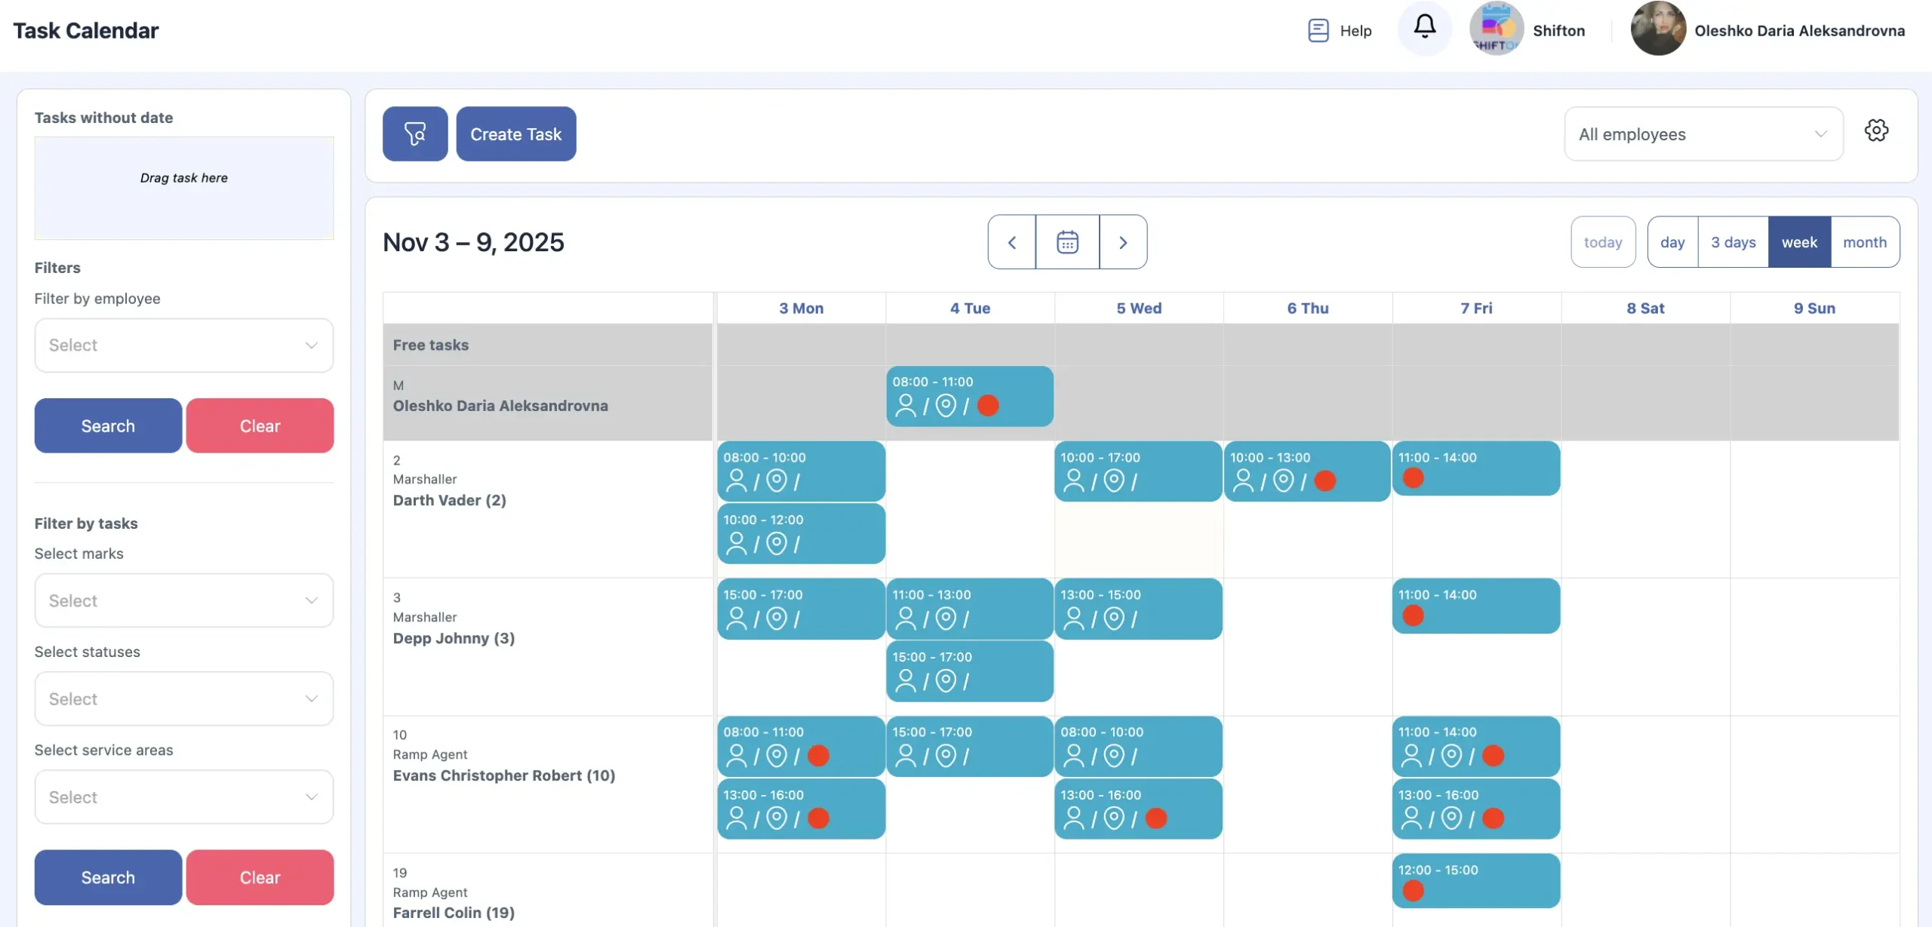Go to next week arrow
The width and height of the screenshot is (1932, 927).
coord(1123,242)
